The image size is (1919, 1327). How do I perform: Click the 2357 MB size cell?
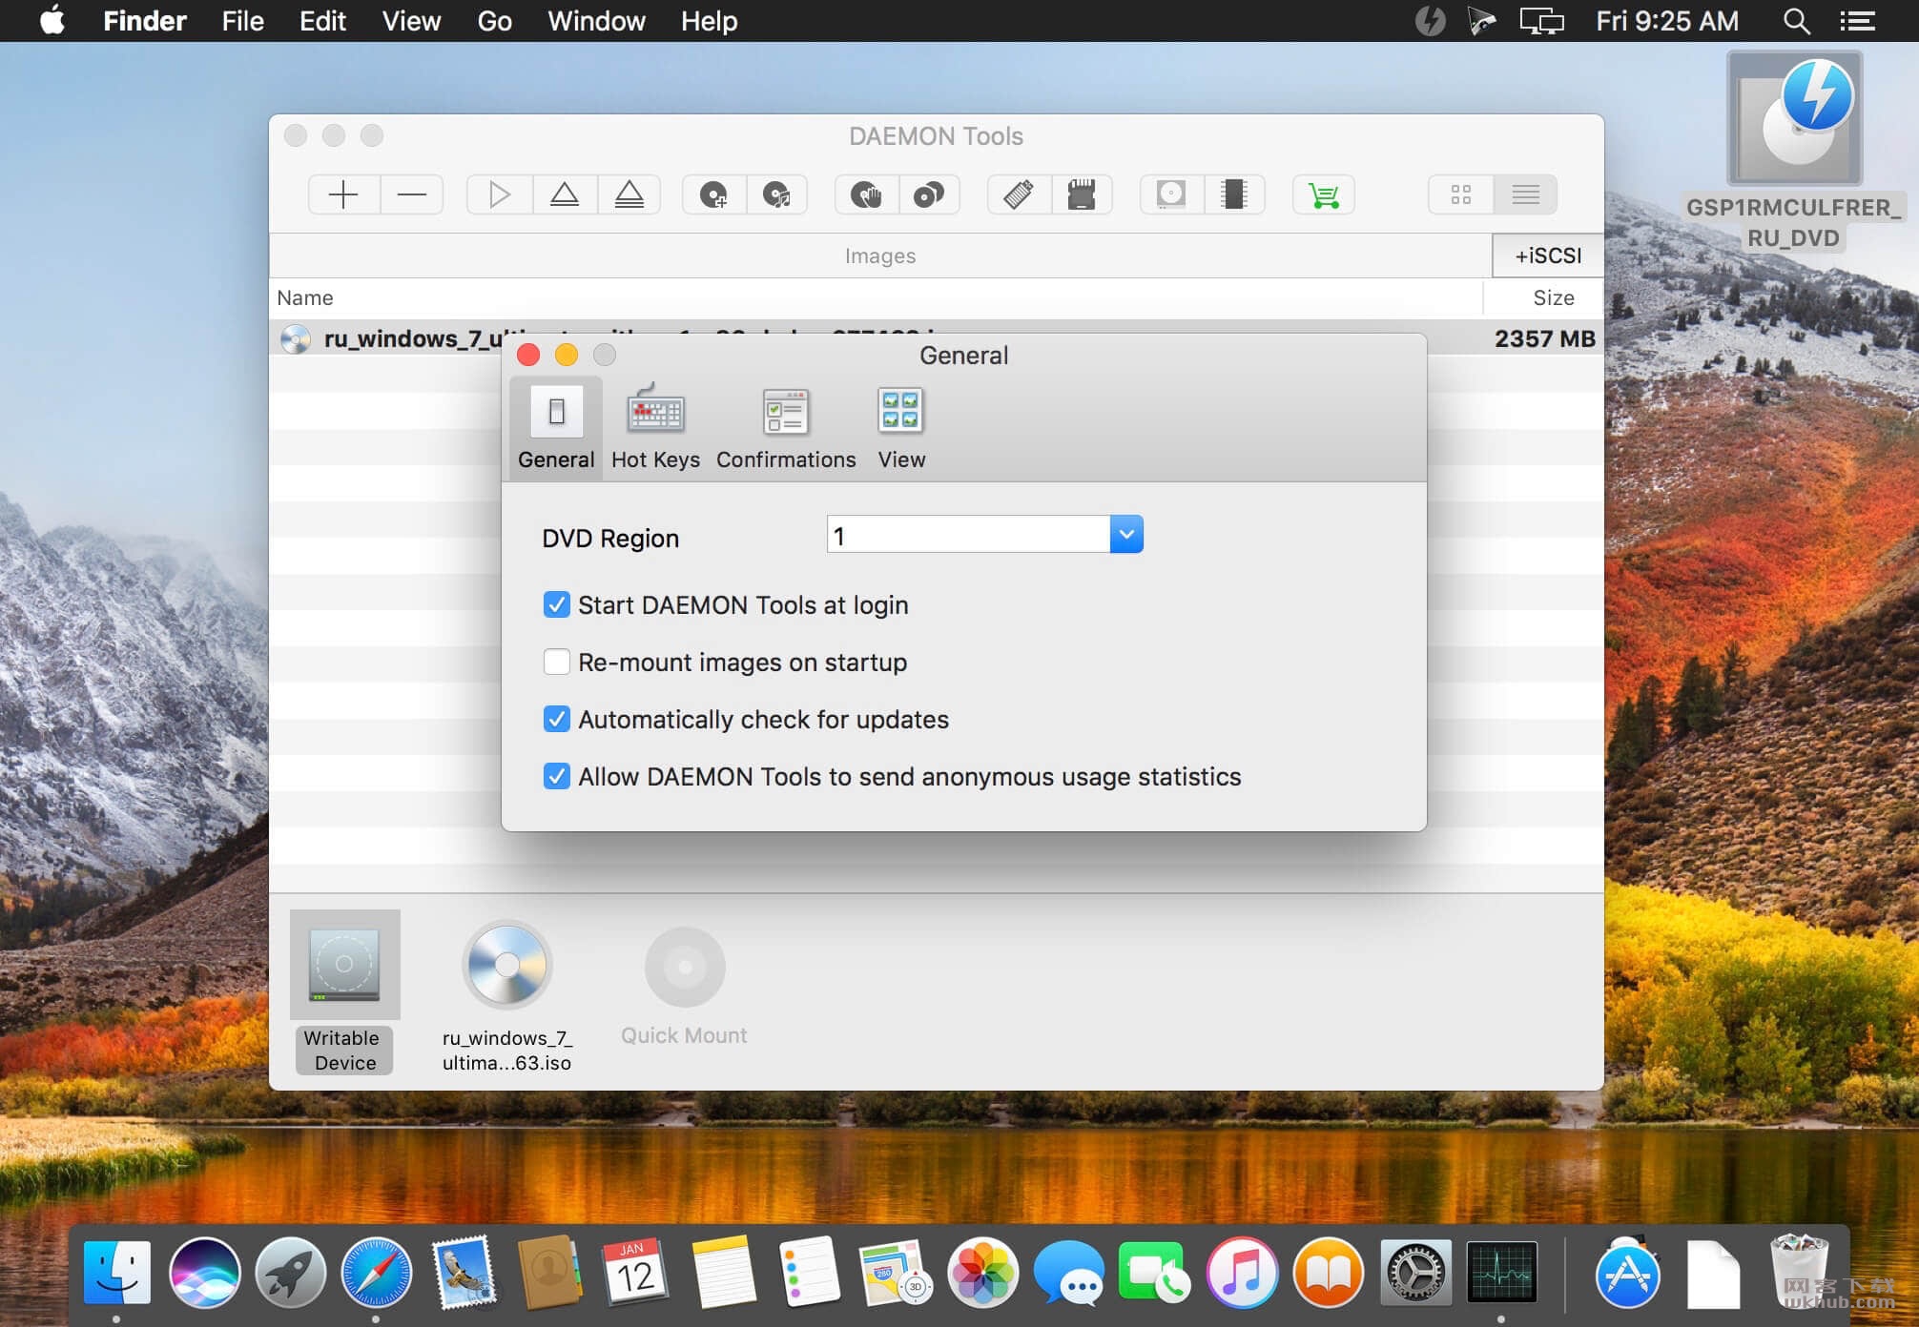(x=1544, y=338)
